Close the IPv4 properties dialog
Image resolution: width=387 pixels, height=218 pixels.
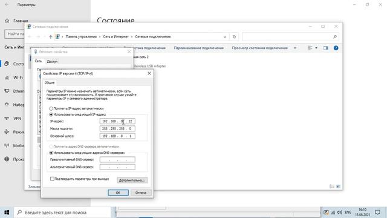pyautogui.click(x=149, y=73)
